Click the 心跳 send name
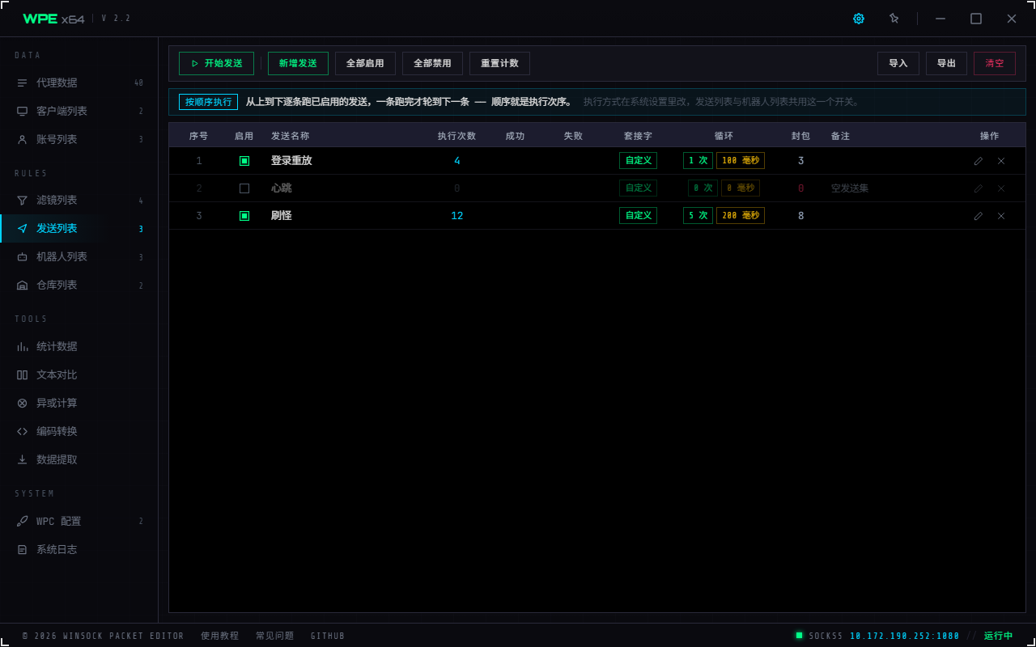The height and width of the screenshot is (647, 1036). tap(281, 188)
